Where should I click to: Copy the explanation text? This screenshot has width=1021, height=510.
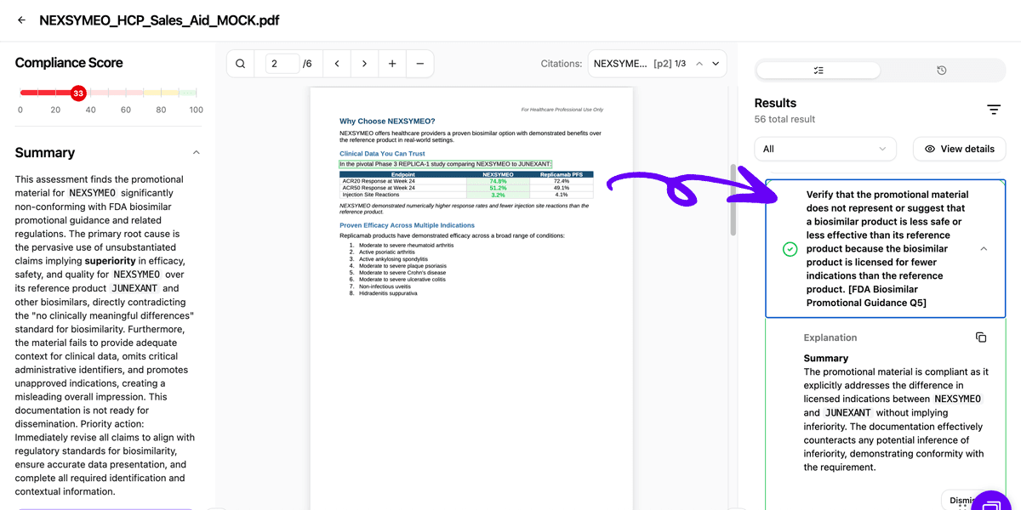pyautogui.click(x=980, y=337)
